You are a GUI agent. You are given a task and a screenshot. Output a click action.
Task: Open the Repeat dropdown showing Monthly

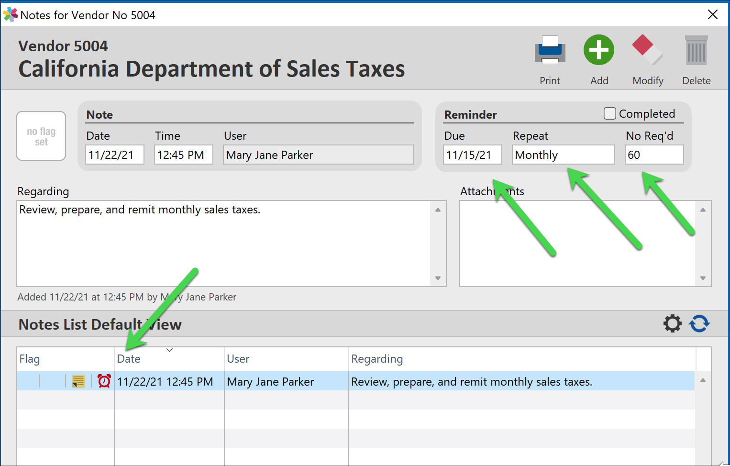click(563, 155)
